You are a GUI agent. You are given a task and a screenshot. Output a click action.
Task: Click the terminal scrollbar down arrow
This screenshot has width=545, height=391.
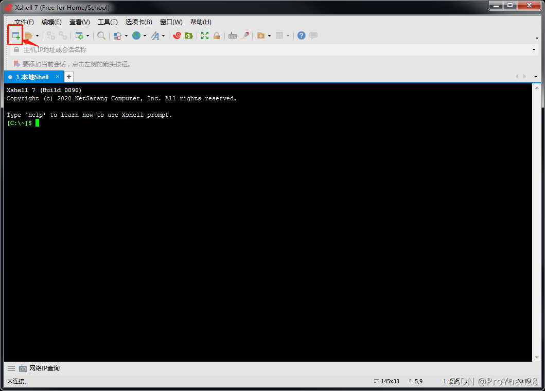point(537,357)
